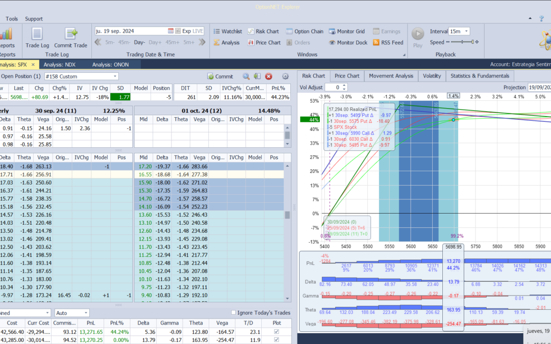Open the Tools menu

[x=12, y=19]
